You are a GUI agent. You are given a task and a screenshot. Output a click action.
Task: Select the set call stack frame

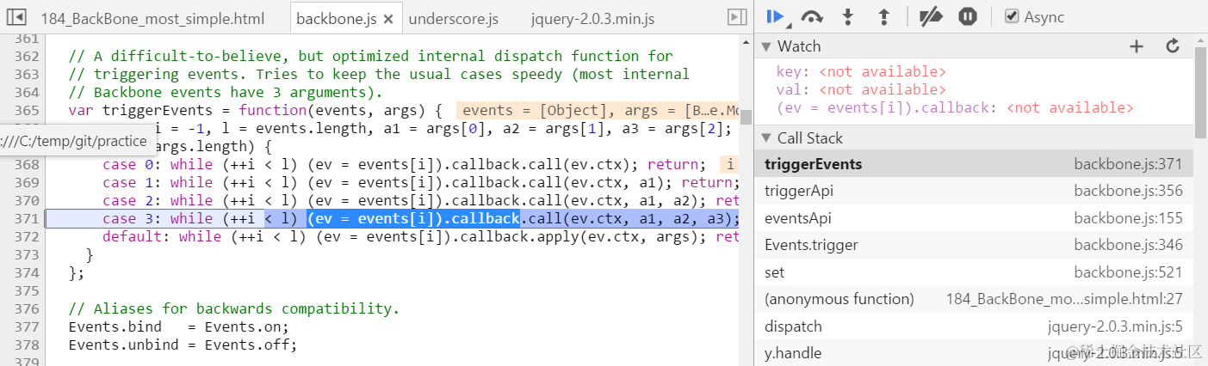point(974,272)
